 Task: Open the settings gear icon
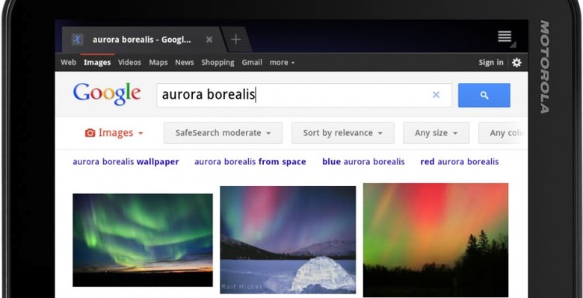tap(516, 63)
